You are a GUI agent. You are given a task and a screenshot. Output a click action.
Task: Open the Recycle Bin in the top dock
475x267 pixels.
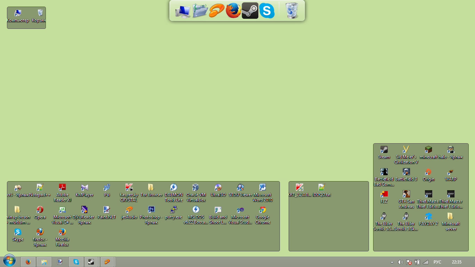(x=292, y=10)
